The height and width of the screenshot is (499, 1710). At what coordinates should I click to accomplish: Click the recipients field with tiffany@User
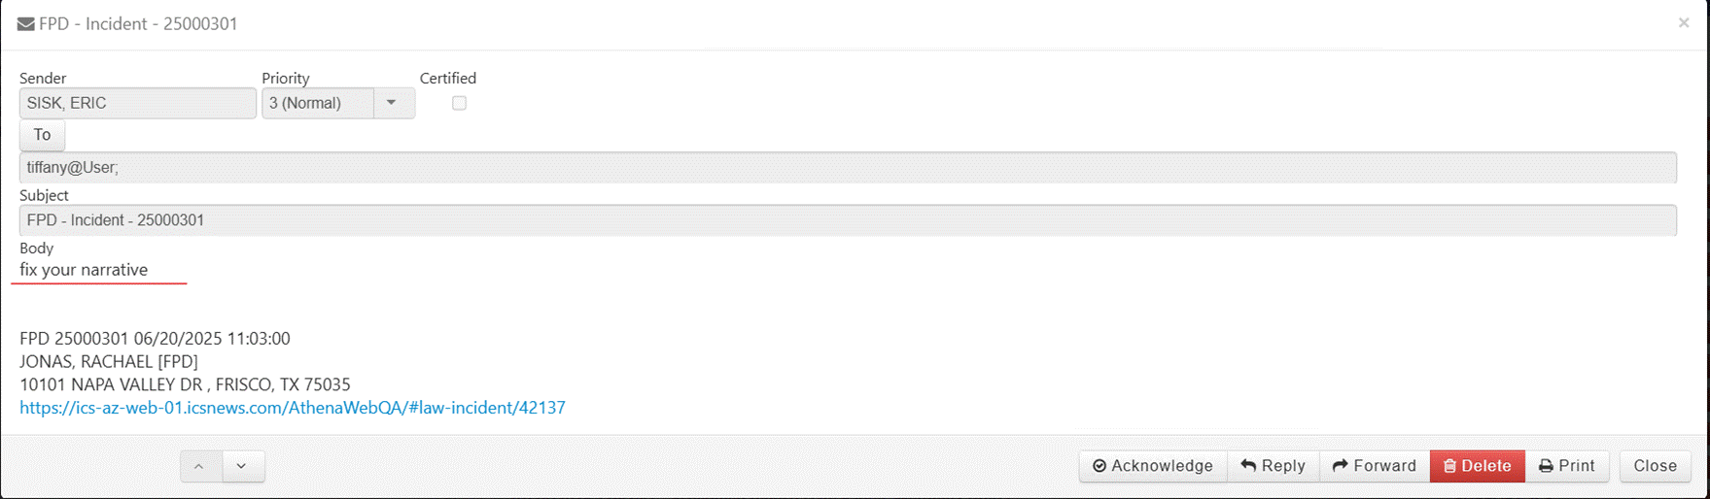point(847,167)
